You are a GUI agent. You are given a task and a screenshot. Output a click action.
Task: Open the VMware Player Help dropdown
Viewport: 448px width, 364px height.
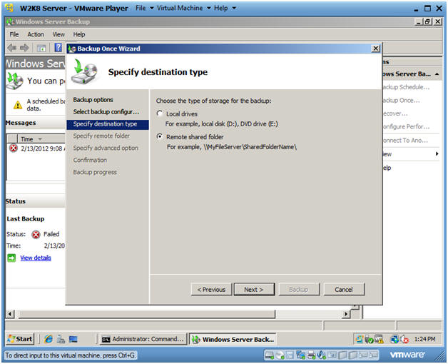[225, 8]
